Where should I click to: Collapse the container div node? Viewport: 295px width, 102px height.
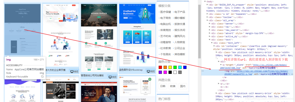pyautogui.click(x=214, y=46)
